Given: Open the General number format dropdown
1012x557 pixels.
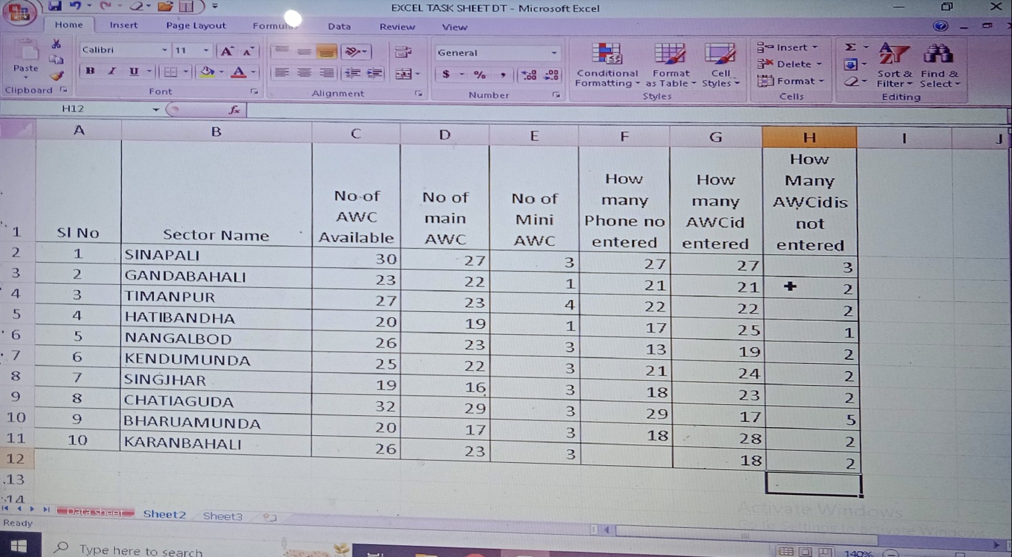Looking at the screenshot, I should click(553, 53).
